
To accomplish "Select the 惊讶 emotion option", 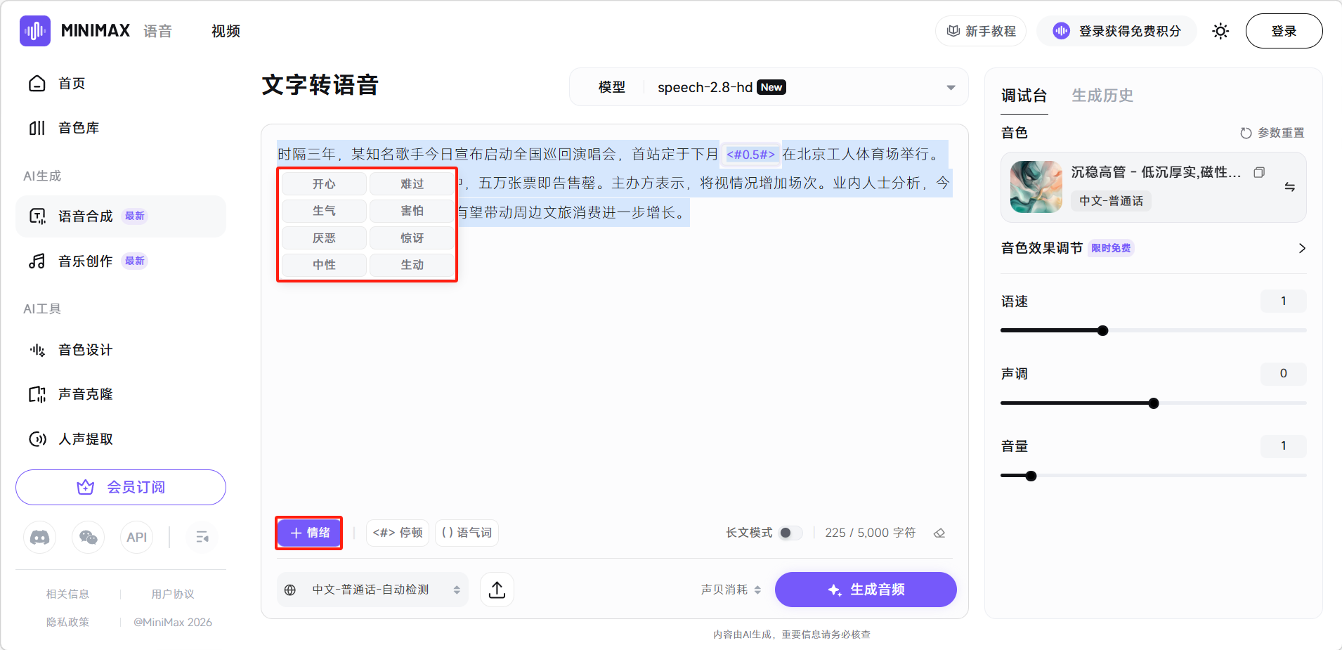I will point(412,238).
